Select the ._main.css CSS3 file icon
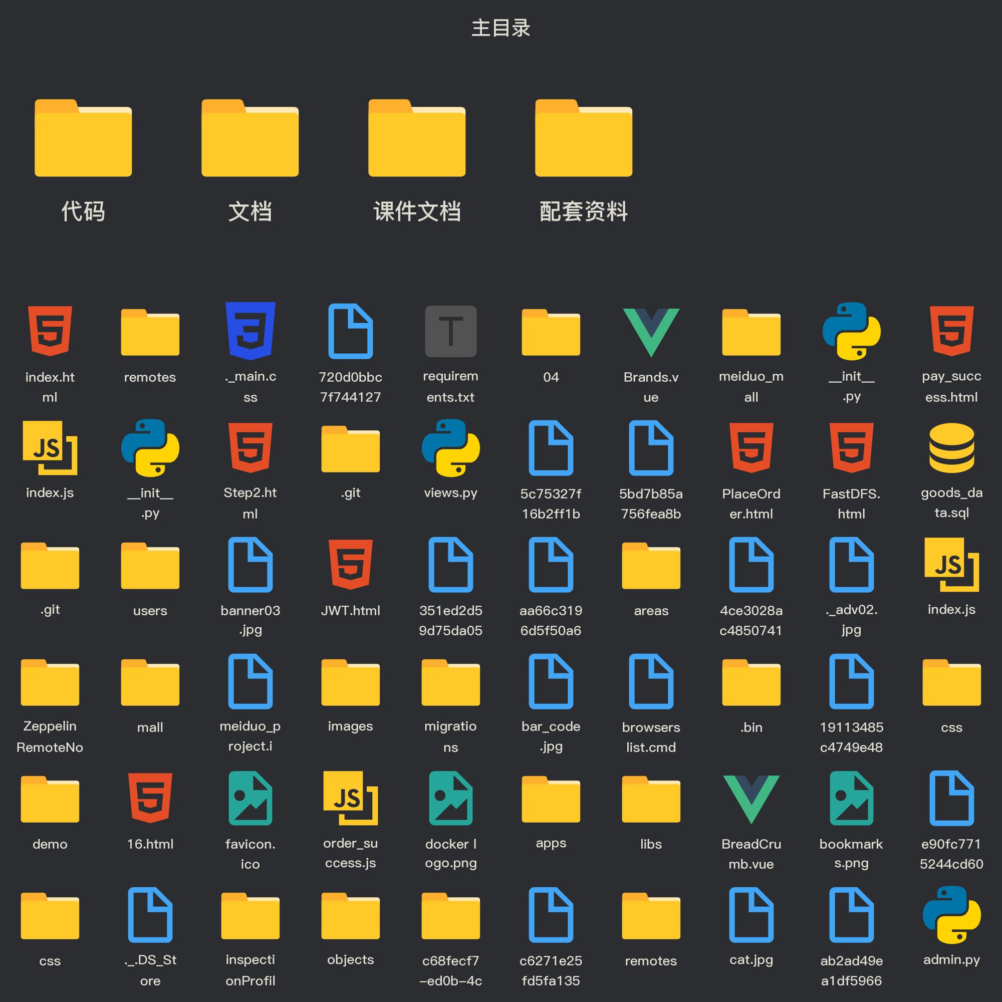 [250, 331]
